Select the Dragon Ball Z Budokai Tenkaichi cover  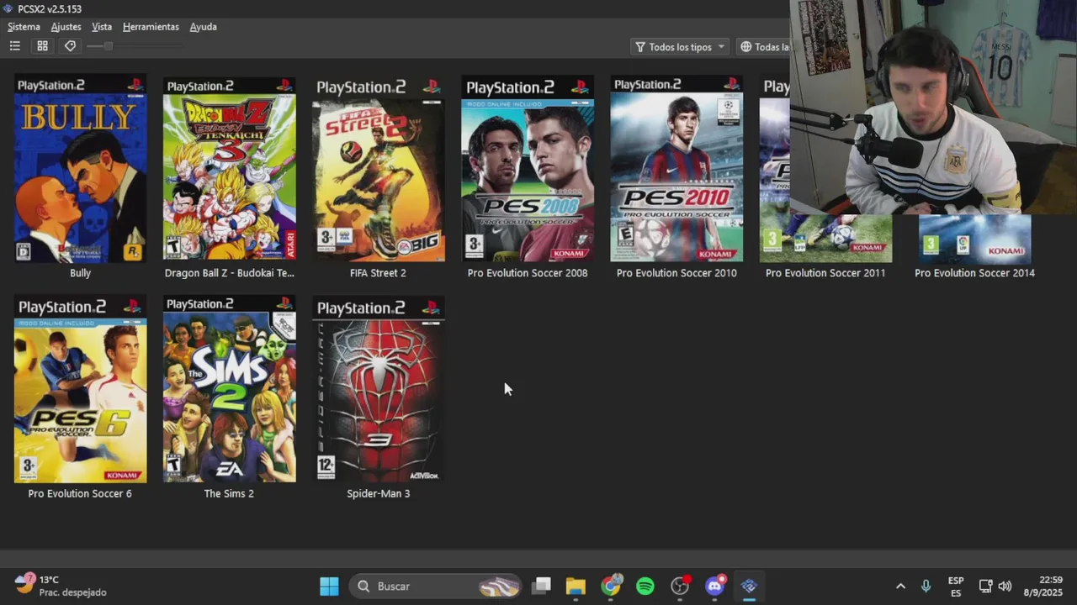pyautogui.click(x=229, y=168)
